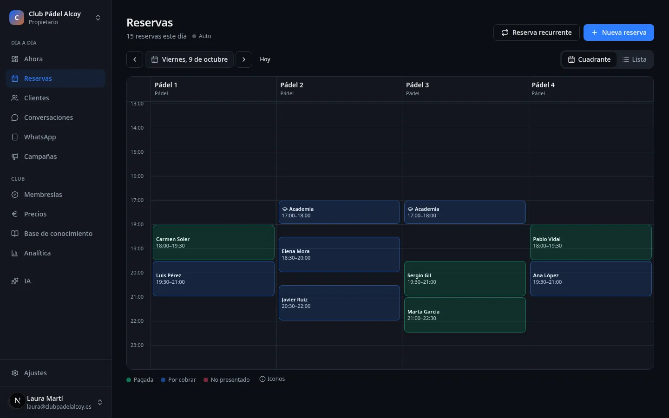The width and height of the screenshot is (669, 418).
Task: Open Clientes people icon
Action: (15, 98)
